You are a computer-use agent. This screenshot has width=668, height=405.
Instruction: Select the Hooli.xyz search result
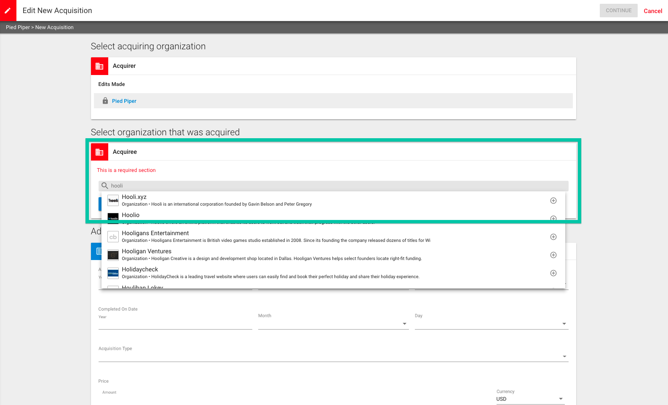click(333, 201)
